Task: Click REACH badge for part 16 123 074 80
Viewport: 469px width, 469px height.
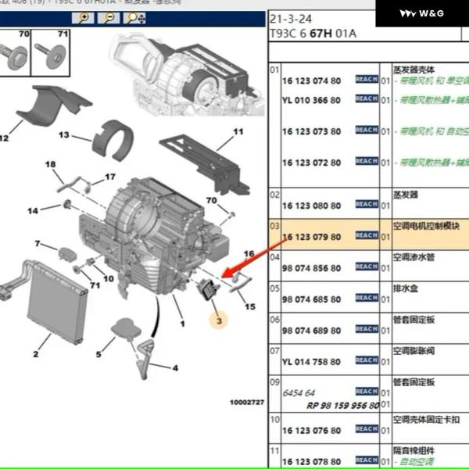Action: pyautogui.click(x=367, y=80)
